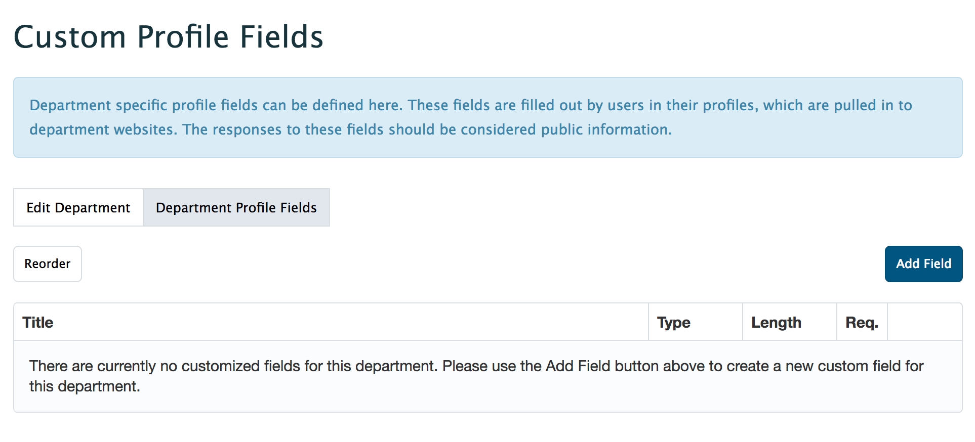Click "public information" text in the banner
This screenshot has width=975, height=442.
click(606, 130)
